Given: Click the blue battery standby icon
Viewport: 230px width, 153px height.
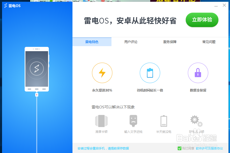Looking at the screenshot, I should [x=150, y=73].
